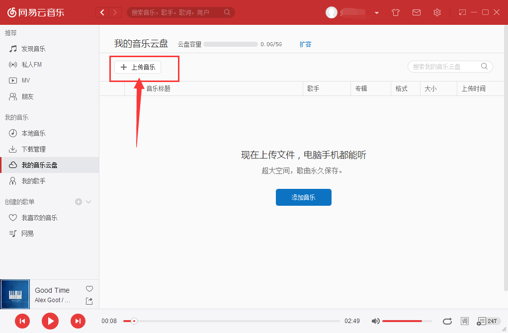Like the song Good Time with heart icon

89,289
